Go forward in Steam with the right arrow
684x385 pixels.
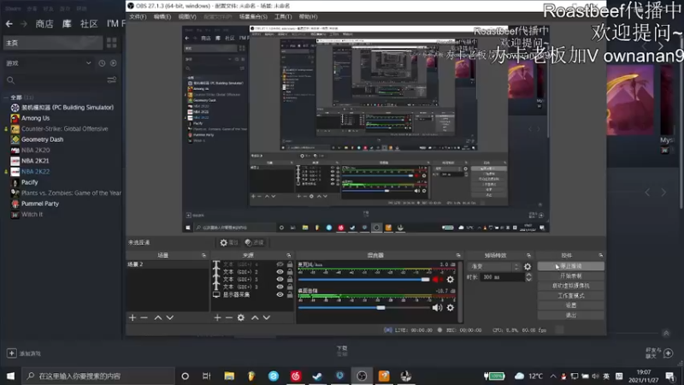point(24,24)
